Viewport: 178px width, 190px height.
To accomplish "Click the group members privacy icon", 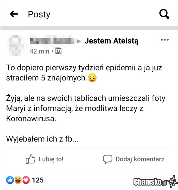I will pos(58,51).
